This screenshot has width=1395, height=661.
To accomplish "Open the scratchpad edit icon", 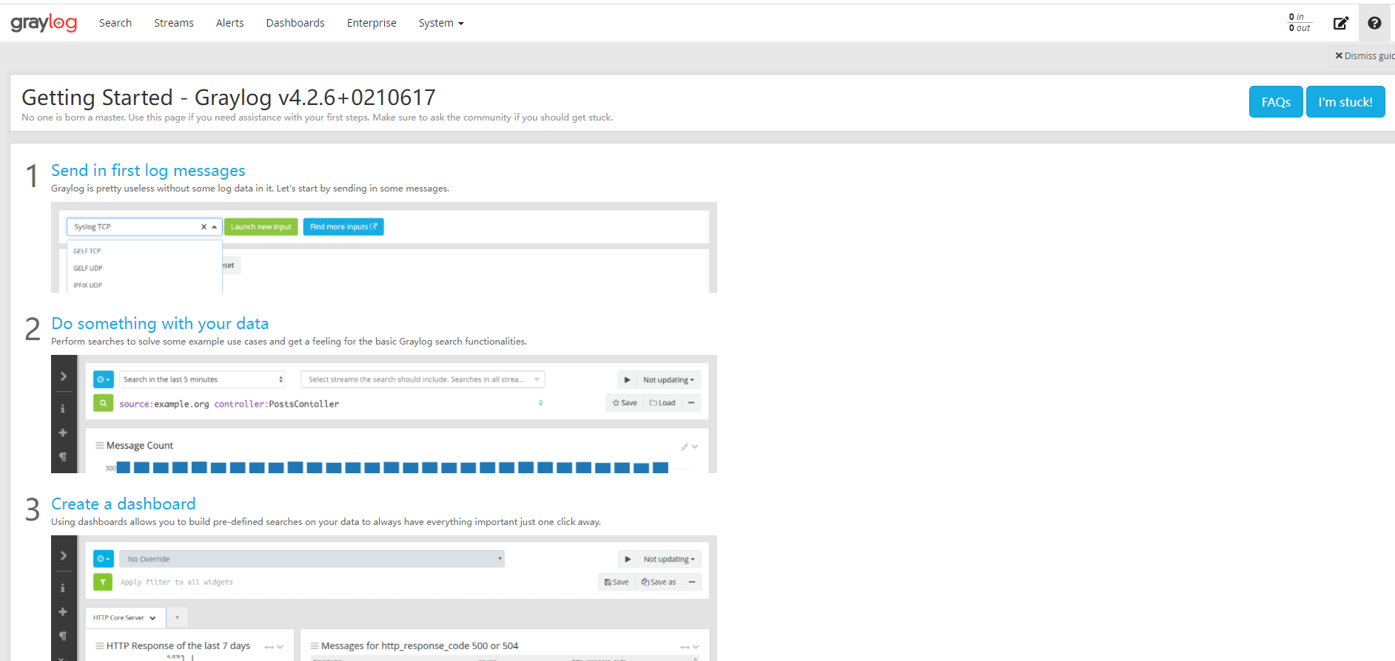I will click(x=1340, y=23).
